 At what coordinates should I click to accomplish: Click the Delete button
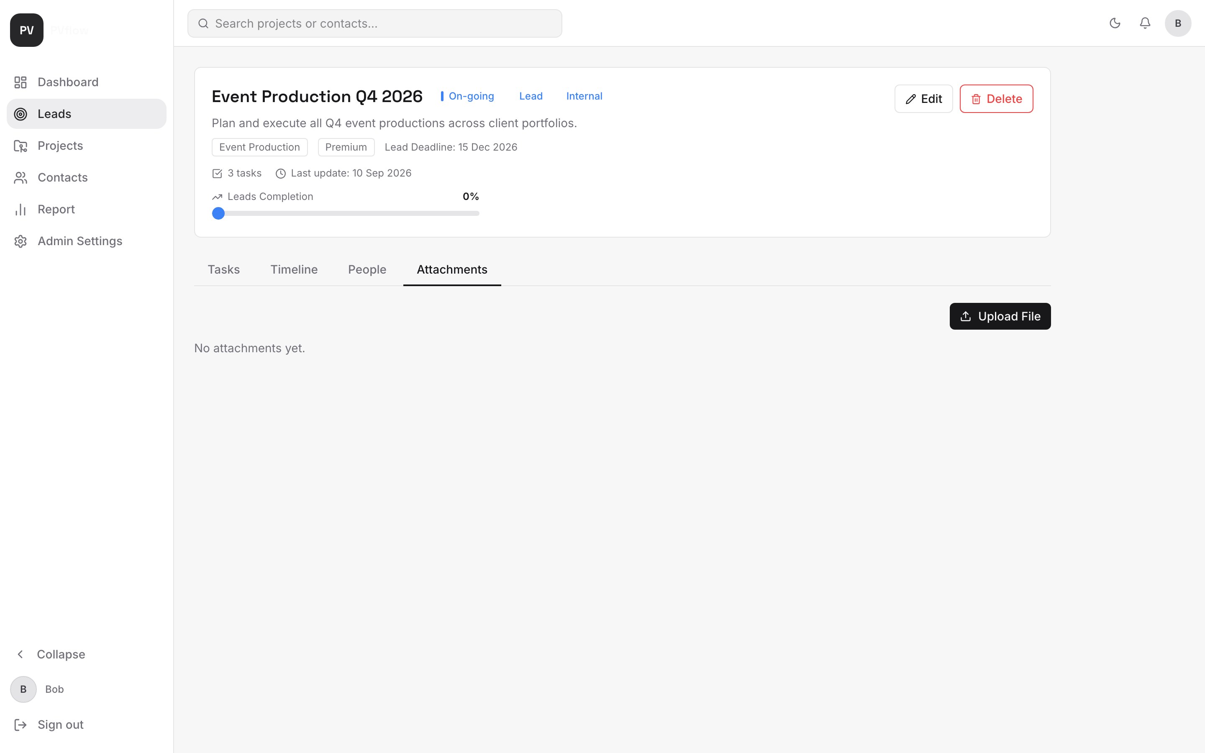[996, 99]
